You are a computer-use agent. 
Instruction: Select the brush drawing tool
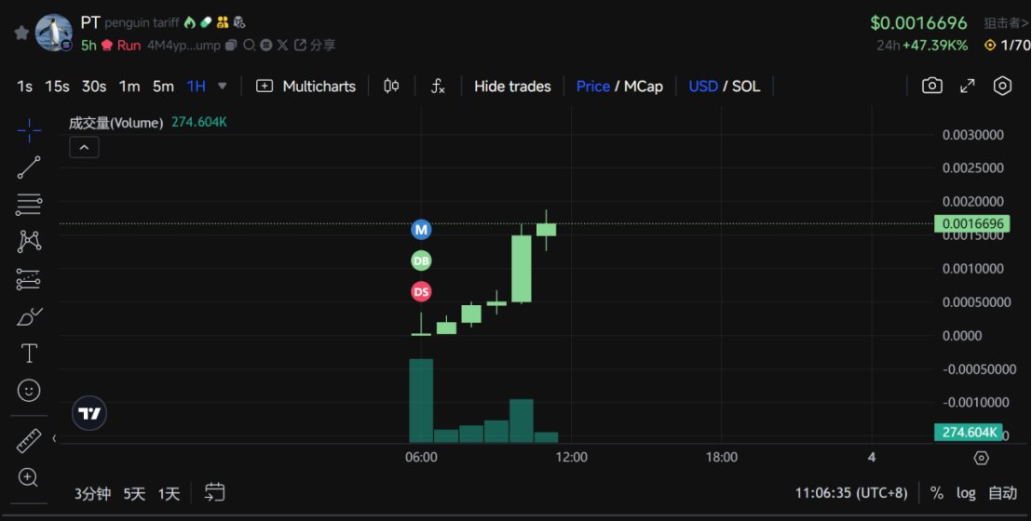click(29, 316)
